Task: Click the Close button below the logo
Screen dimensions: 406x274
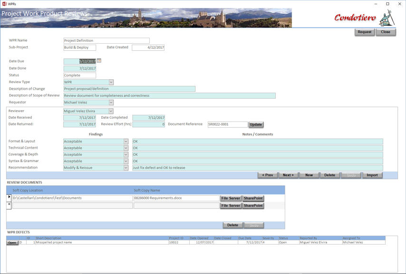Action: click(386, 32)
